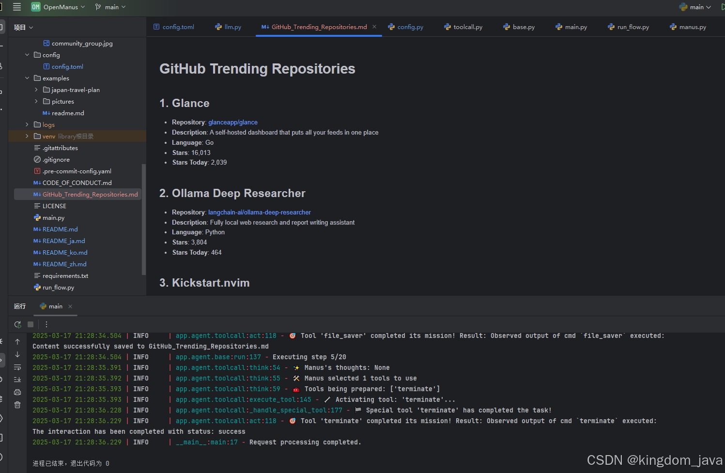Open .pre-commit-config.yaml file
725x473 pixels.
[x=73, y=171]
